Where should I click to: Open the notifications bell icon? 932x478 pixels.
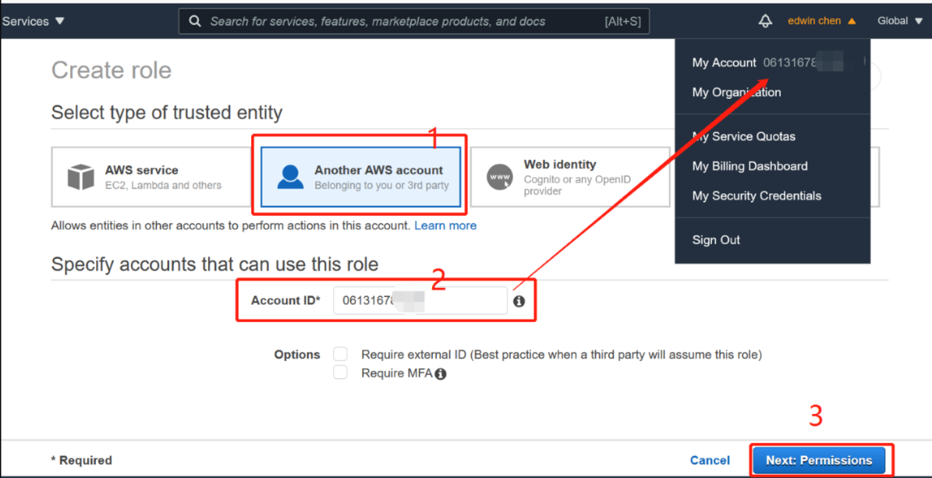765,21
